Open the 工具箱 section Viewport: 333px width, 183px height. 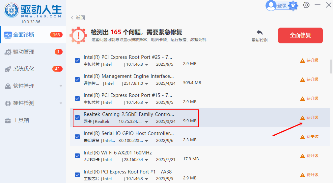pyautogui.click(x=33, y=120)
